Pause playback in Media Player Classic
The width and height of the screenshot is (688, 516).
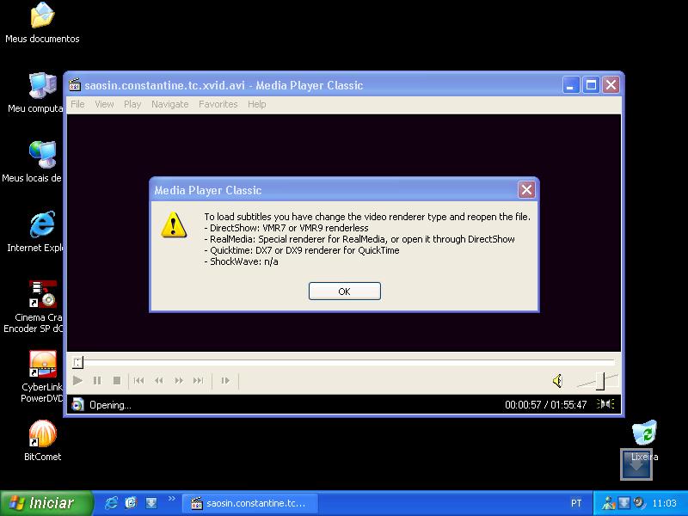pyautogui.click(x=97, y=380)
